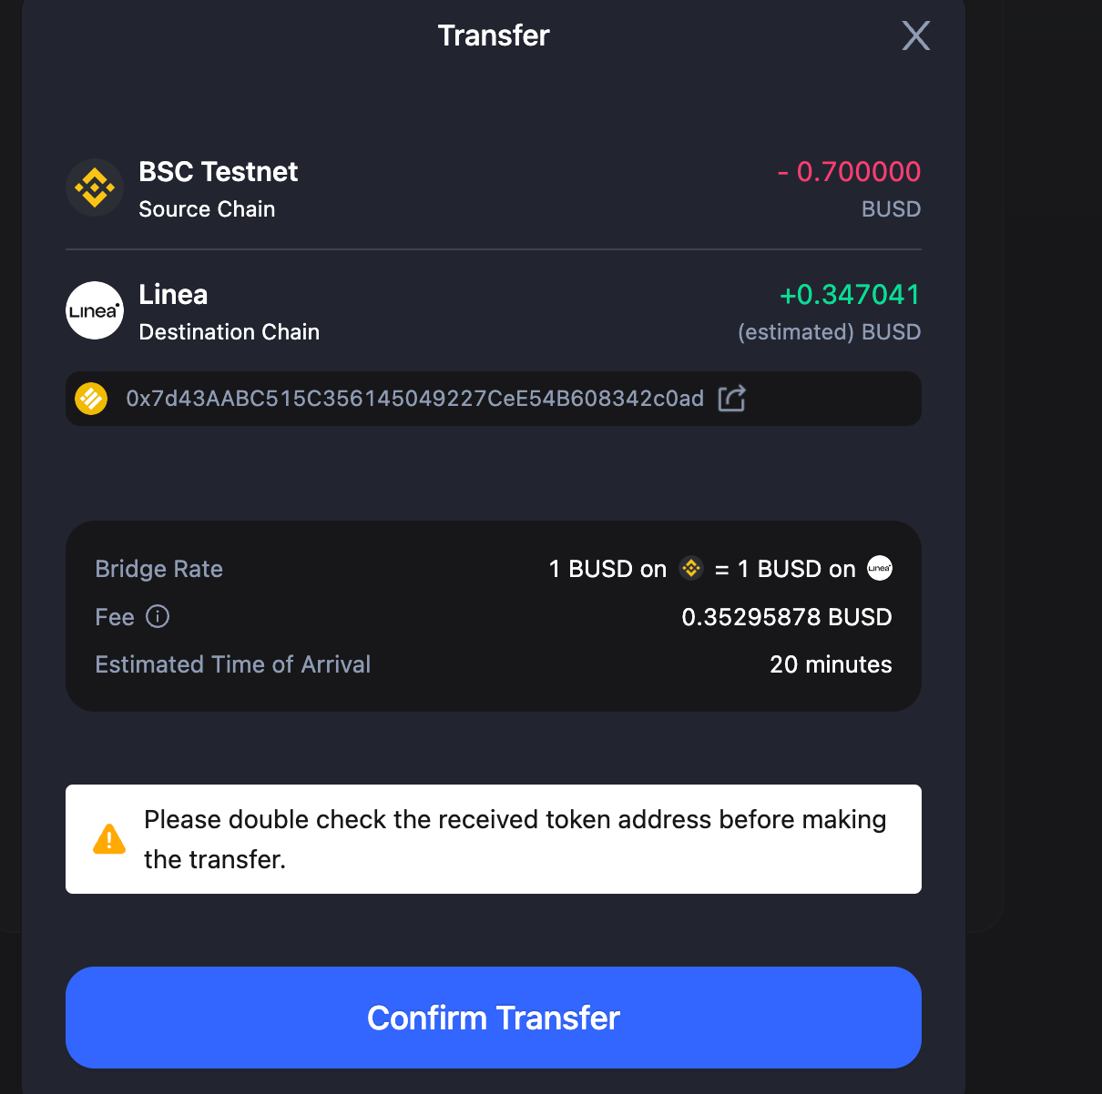Click the double check warning message
Screen dimensions: 1102x1094
pos(515,839)
